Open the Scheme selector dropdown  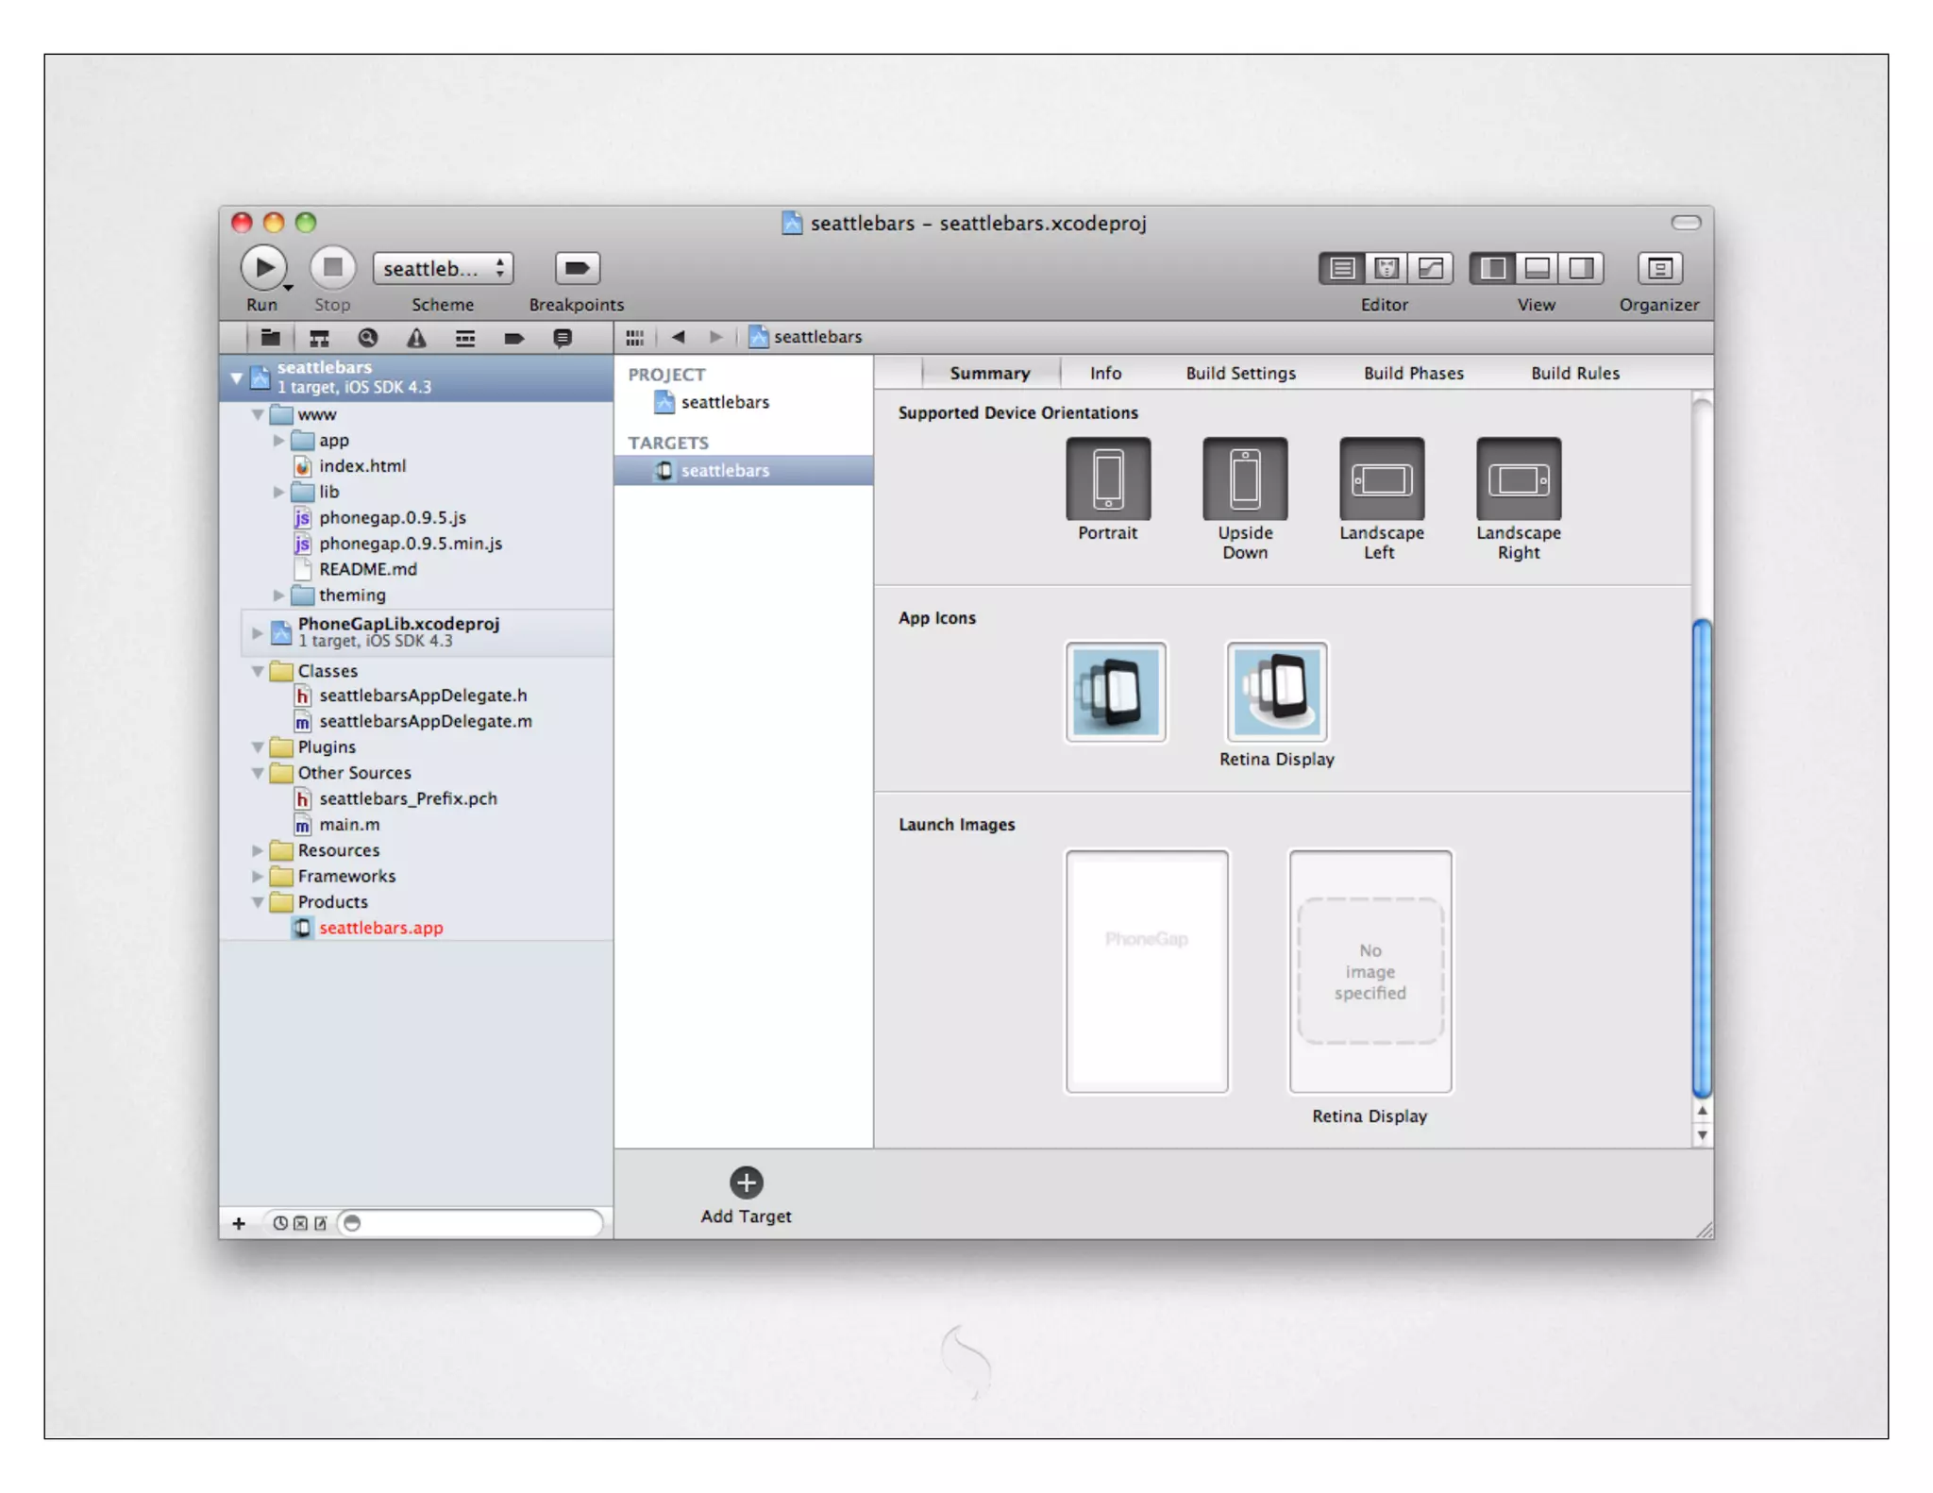(443, 268)
